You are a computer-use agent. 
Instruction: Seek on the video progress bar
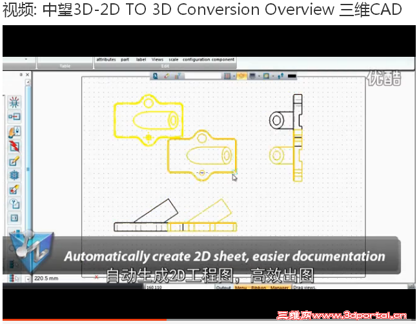tap(209, 319)
